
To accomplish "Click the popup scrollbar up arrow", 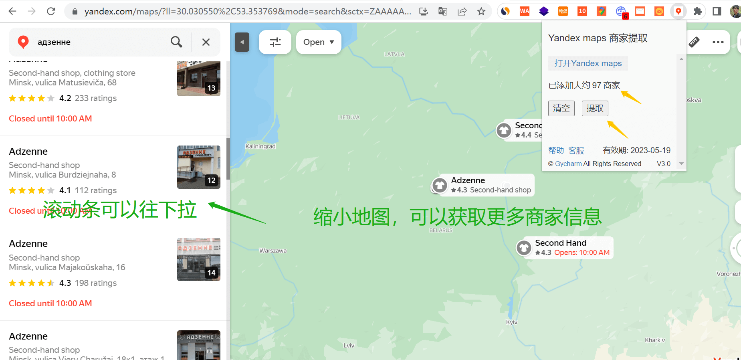I will [681, 59].
